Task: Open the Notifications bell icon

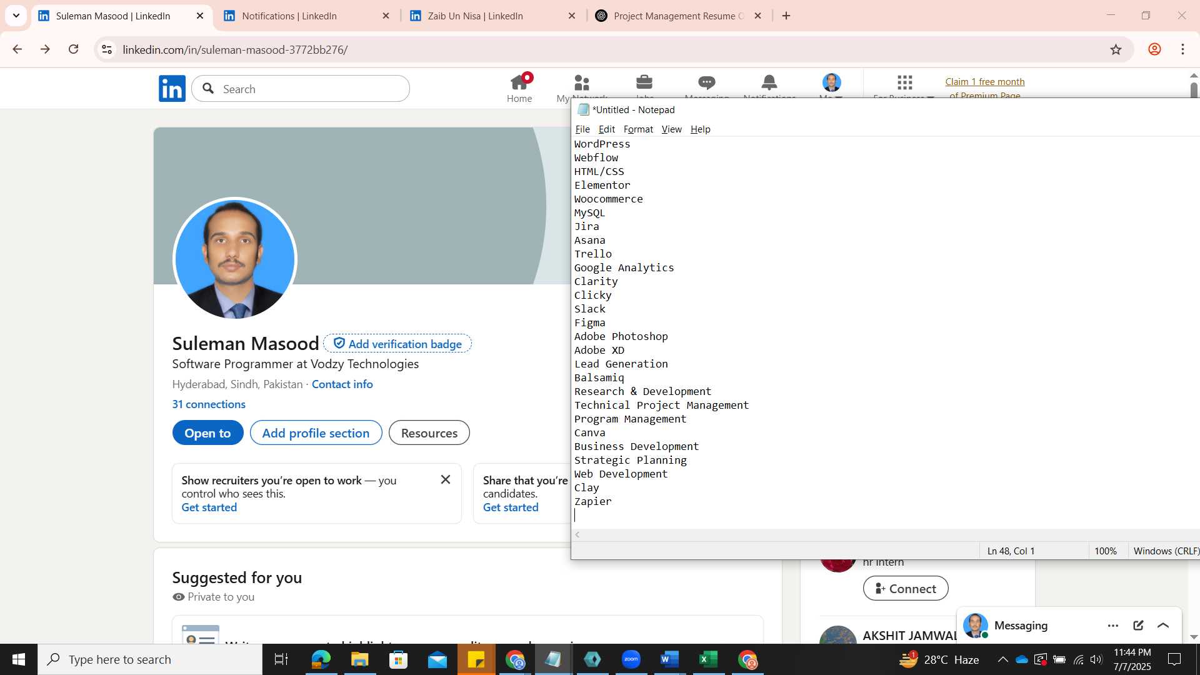Action: click(769, 82)
